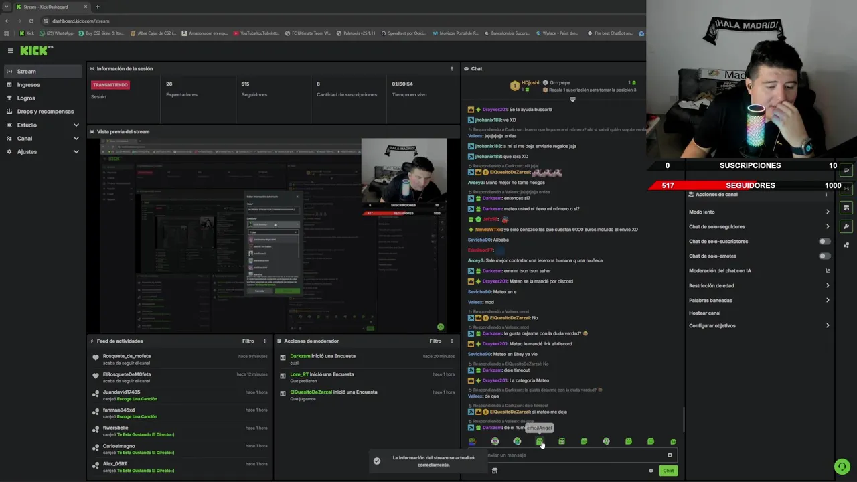The height and width of the screenshot is (482, 857).
Task: Open the Logros section in the sidebar
Action: 42,98
